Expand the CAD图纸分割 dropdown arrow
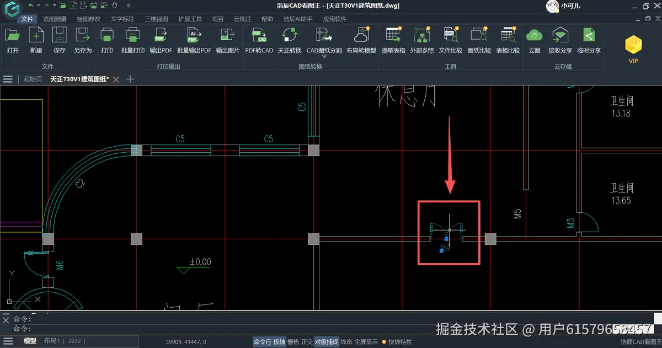 pyautogui.click(x=324, y=57)
